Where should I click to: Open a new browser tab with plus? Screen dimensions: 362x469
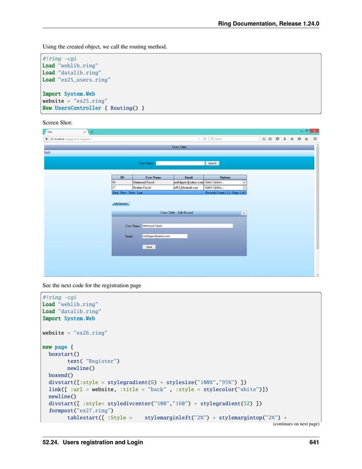(92, 132)
